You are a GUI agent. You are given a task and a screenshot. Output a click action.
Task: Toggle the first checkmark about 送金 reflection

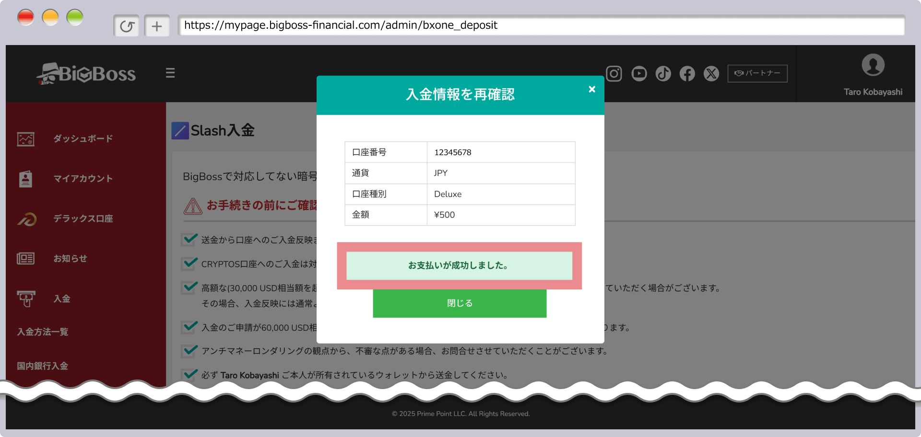coord(190,239)
